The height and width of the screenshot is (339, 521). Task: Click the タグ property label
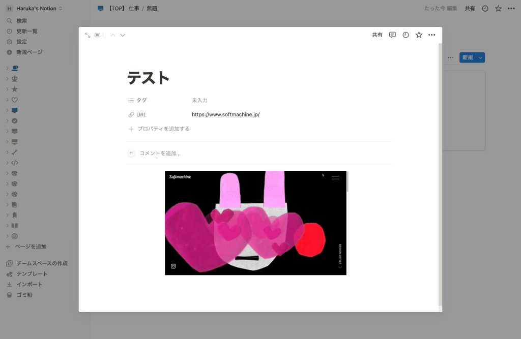tap(137, 100)
